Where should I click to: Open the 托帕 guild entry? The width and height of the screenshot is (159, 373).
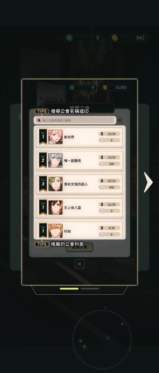[79, 230]
